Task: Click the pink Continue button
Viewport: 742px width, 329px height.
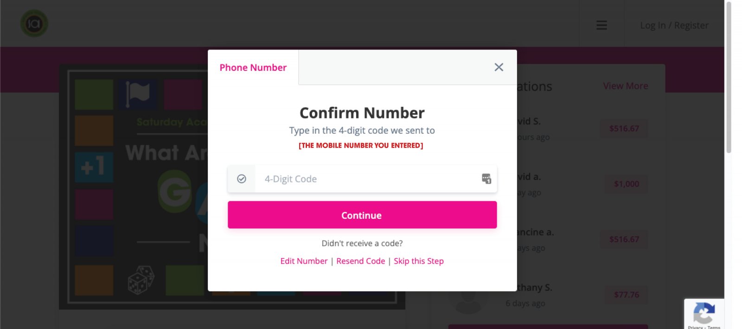Action: tap(362, 215)
